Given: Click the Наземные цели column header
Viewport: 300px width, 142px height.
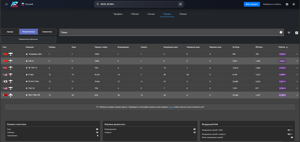Looking at the screenshot, I should click(x=193, y=47).
